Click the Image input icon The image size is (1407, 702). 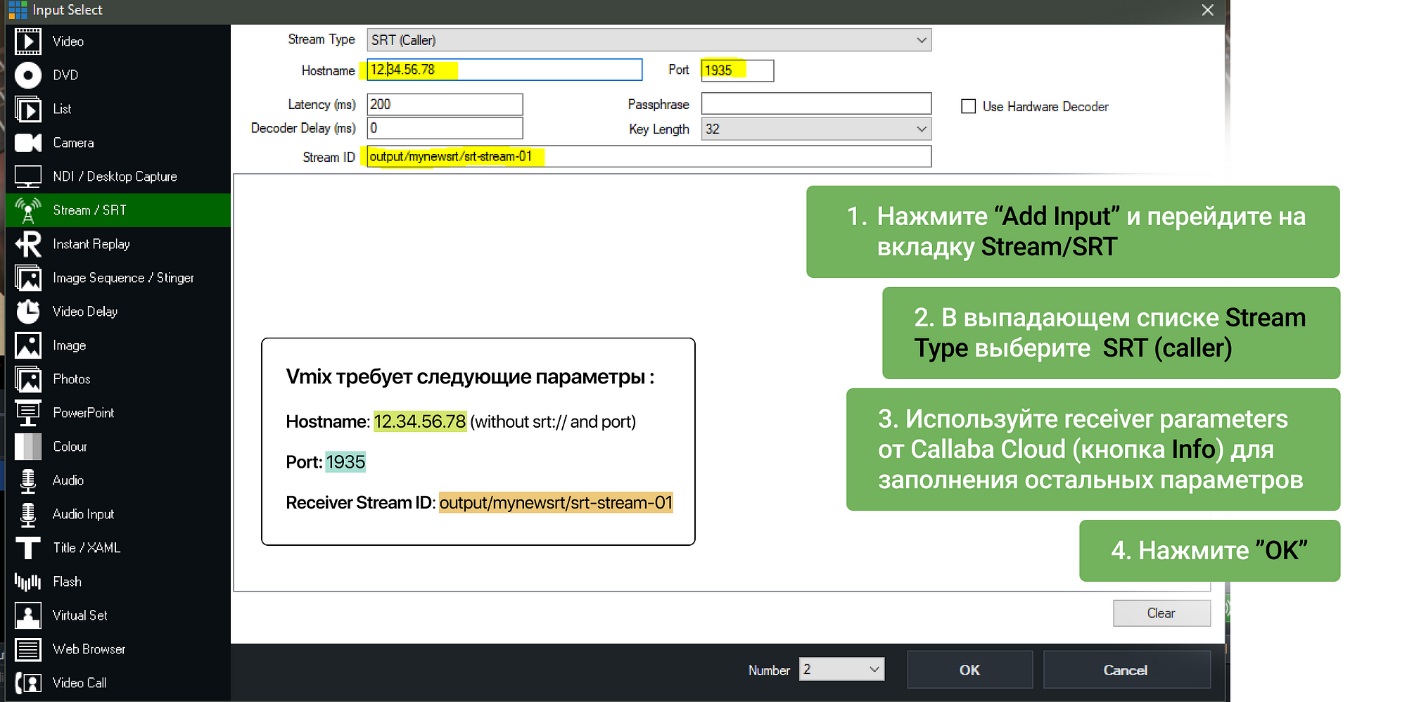28,345
